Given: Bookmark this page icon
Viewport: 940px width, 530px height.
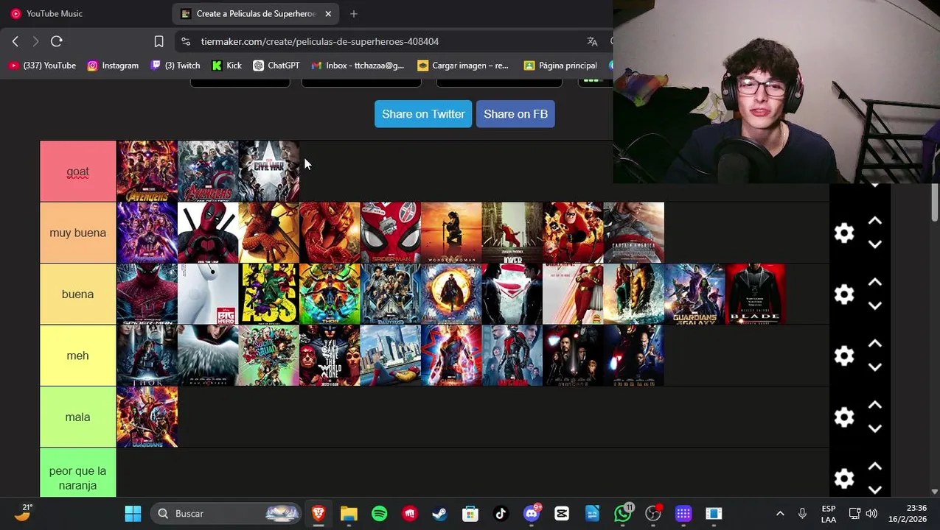Looking at the screenshot, I should (159, 41).
